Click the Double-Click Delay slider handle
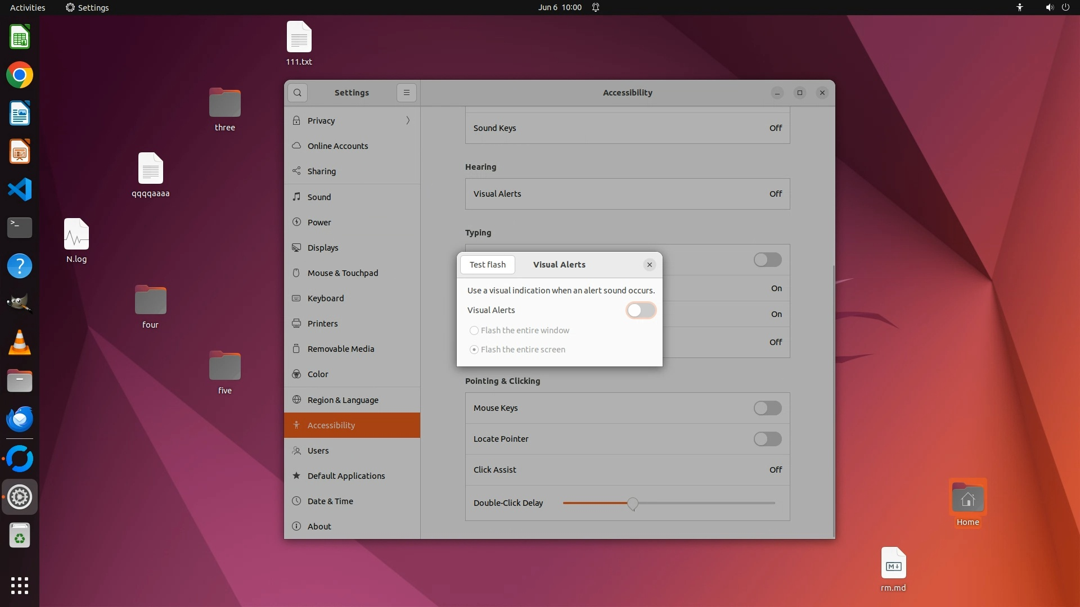Viewport: 1080px width, 607px height. (x=633, y=503)
